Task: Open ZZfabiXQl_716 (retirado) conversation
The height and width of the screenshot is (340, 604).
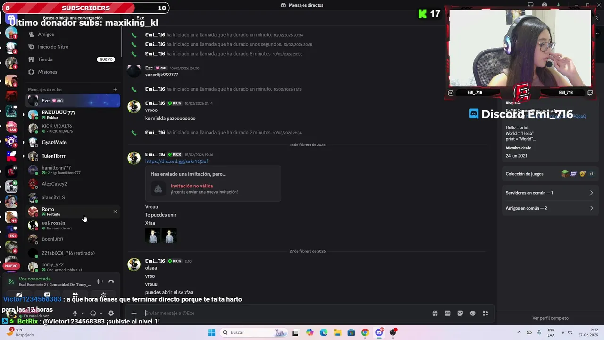Action: pos(73,253)
